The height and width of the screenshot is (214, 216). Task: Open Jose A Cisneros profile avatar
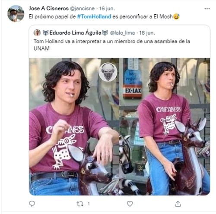tap(16, 13)
